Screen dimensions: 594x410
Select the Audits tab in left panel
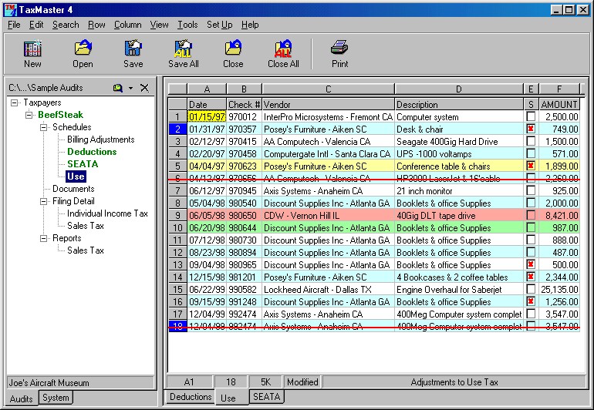(x=22, y=398)
